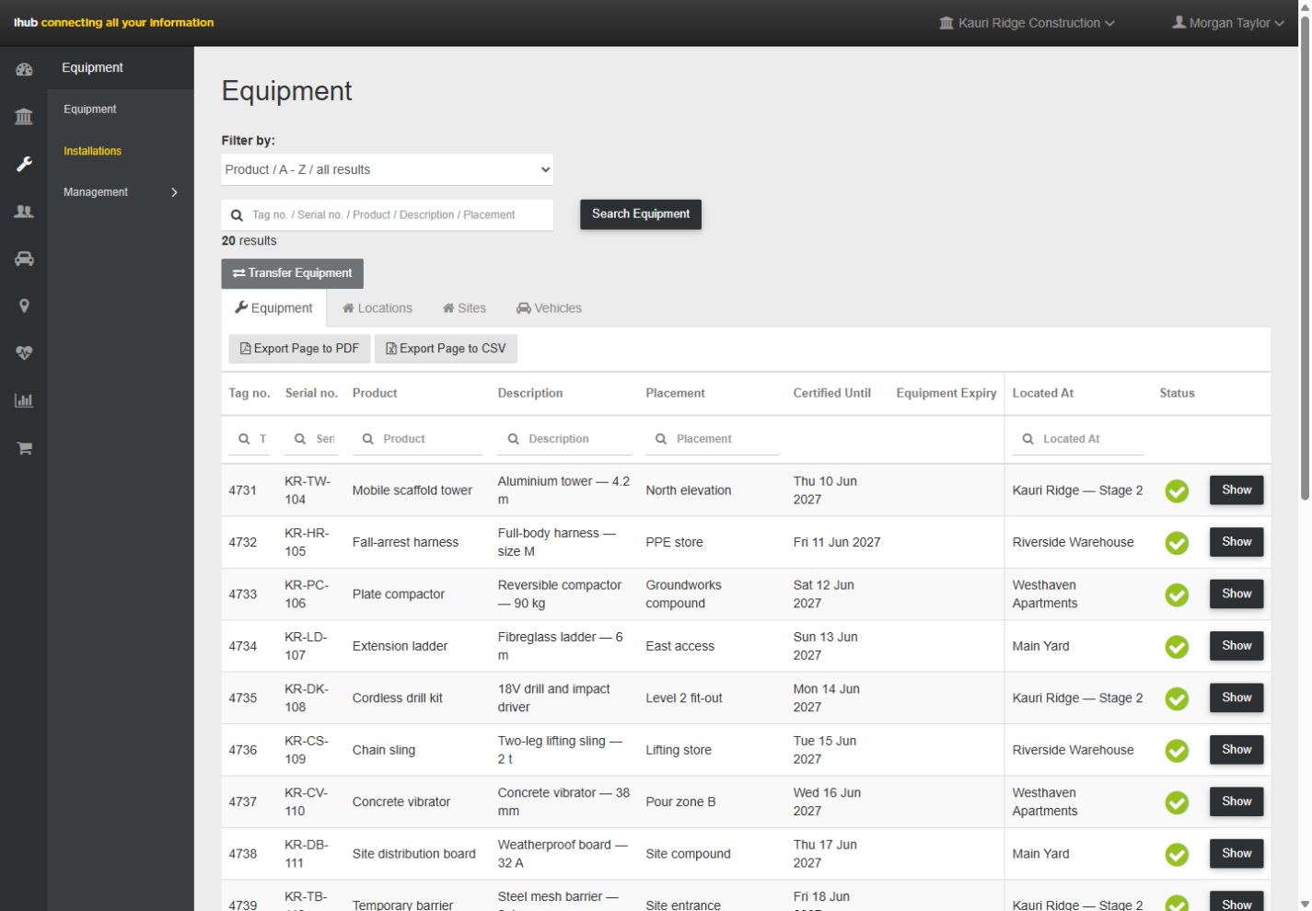Open the Kauri Ridge Construction organisation dropdown
This screenshot has height=911, width=1312.
1027,23
